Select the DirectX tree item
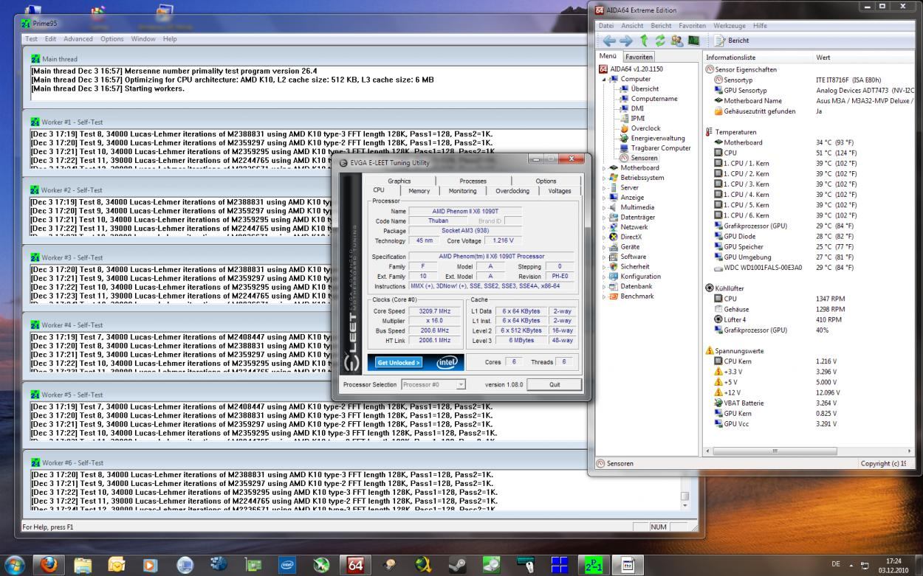Image resolution: width=923 pixels, height=576 pixels. coord(631,237)
